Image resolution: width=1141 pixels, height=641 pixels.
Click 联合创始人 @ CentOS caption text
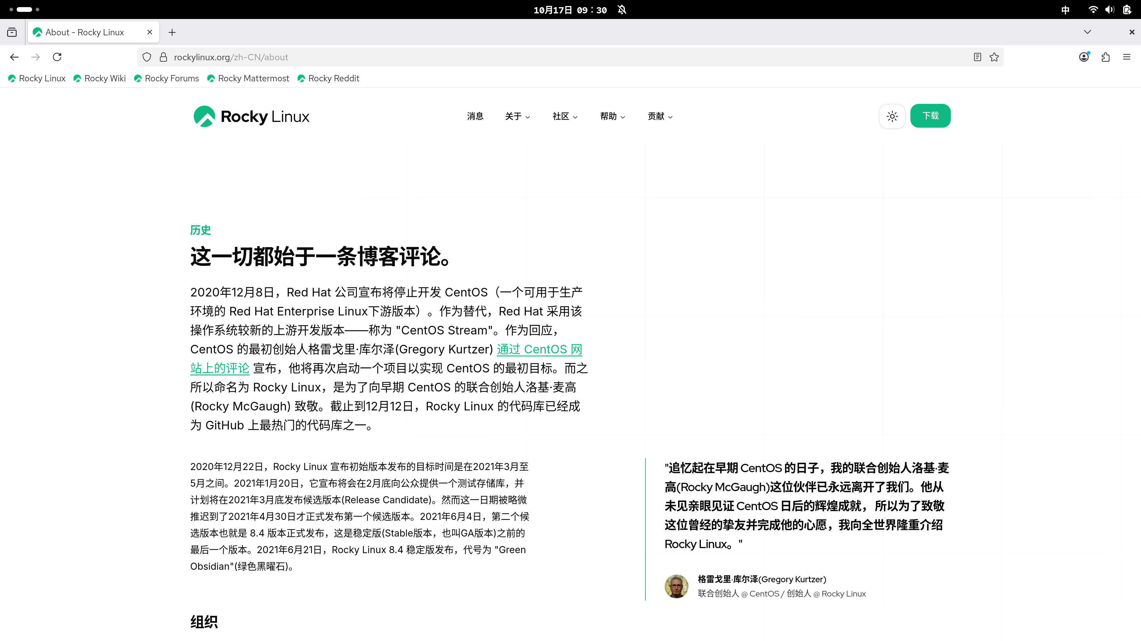tap(738, 594)
